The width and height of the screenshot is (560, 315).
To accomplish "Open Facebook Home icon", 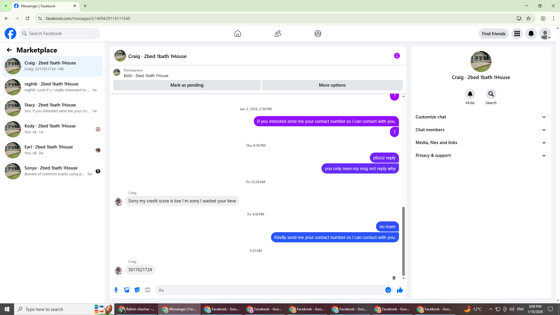I will point(237,34).
